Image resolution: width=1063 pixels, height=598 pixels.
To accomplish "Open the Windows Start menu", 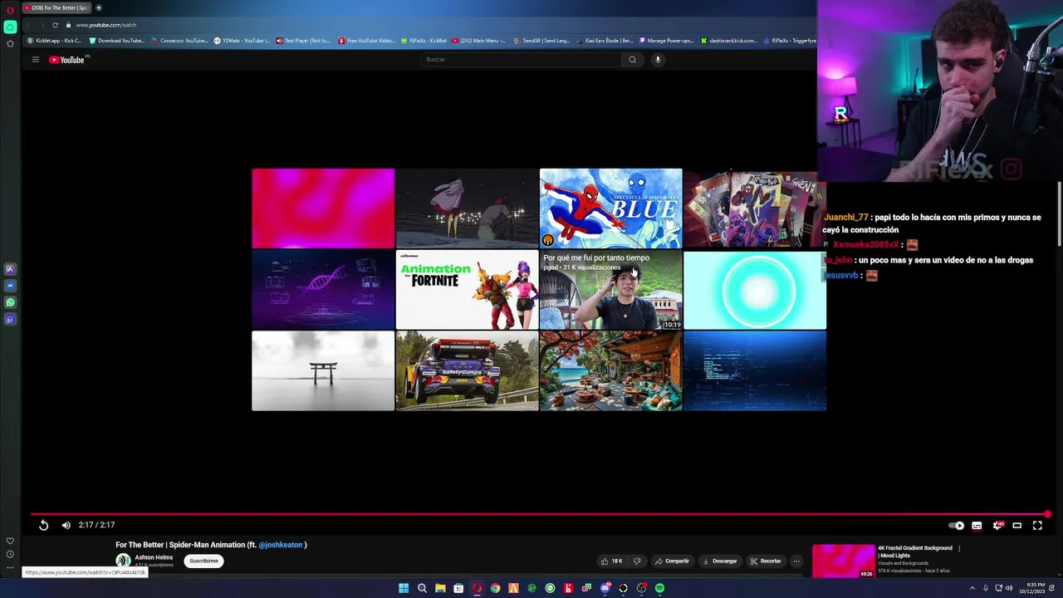I will pos(404,588).
